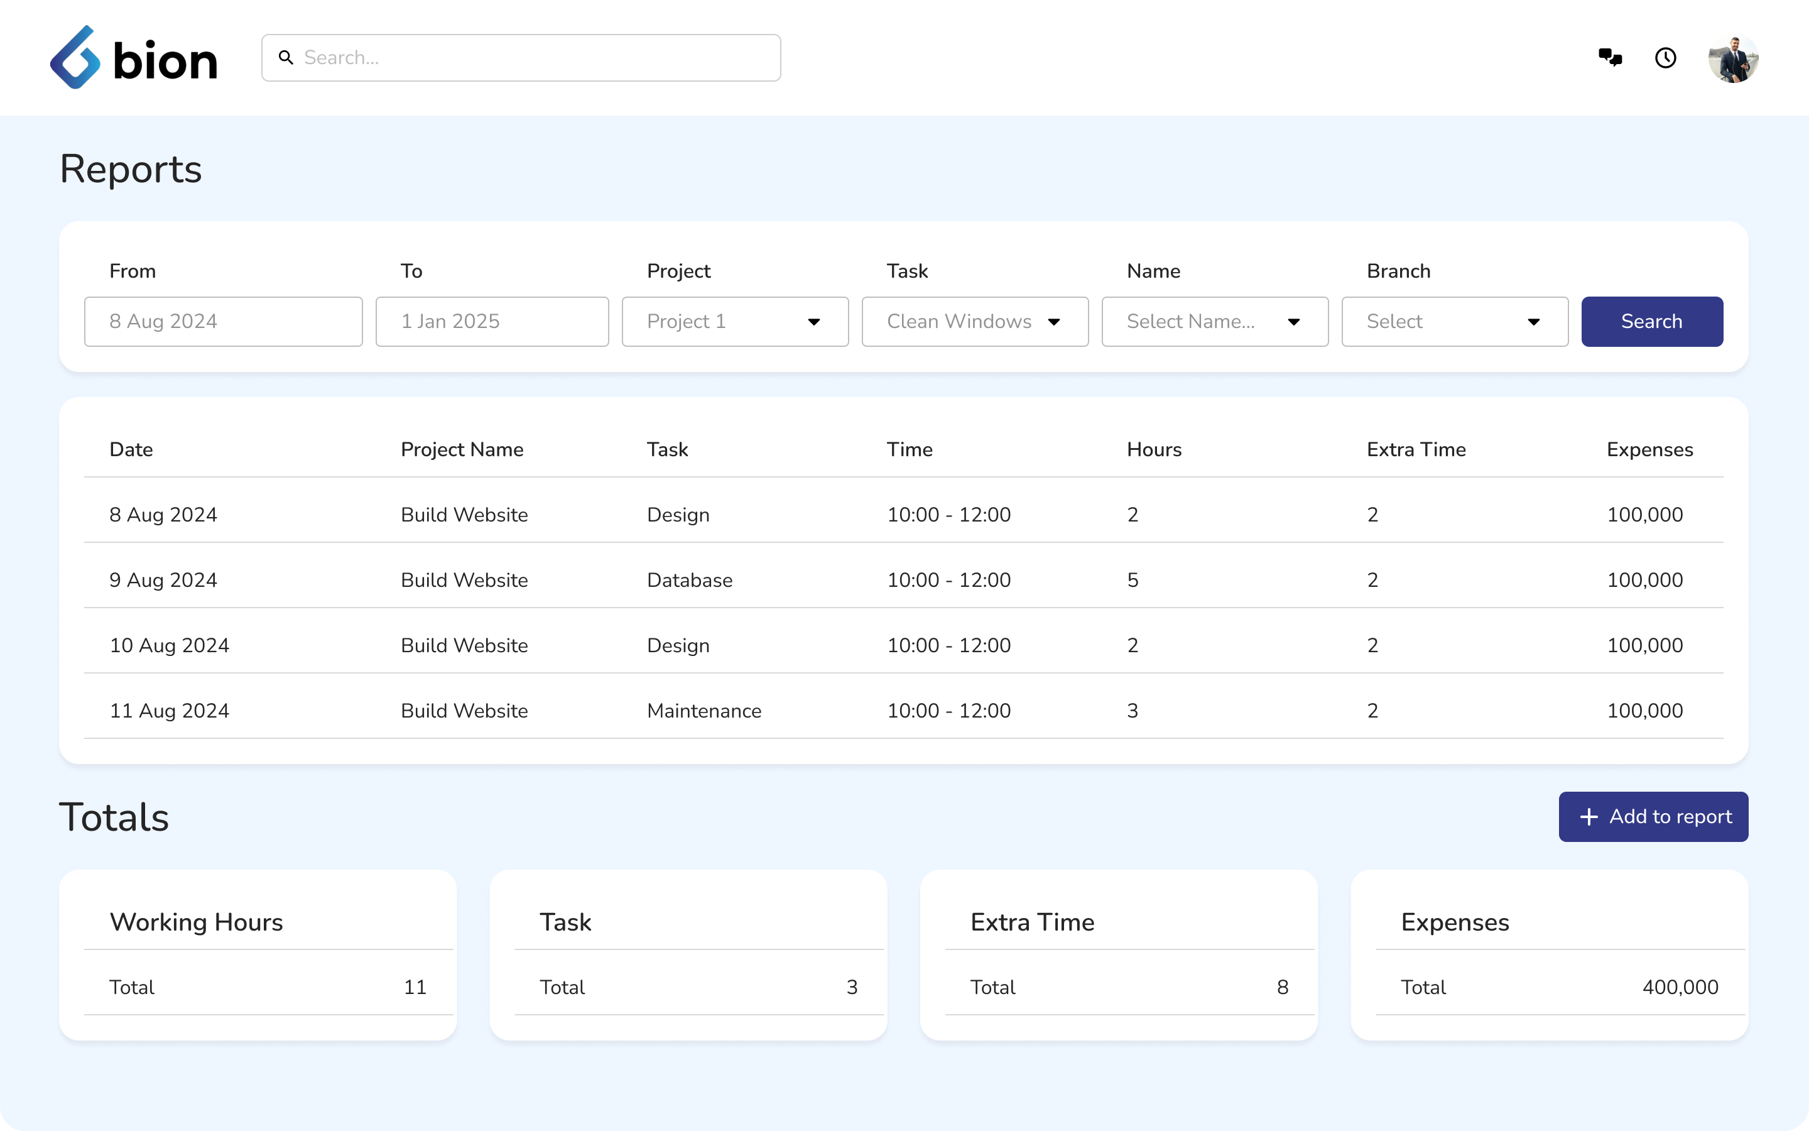
Task: Open the user profile avatar
Action: (x=1733, y=58)
